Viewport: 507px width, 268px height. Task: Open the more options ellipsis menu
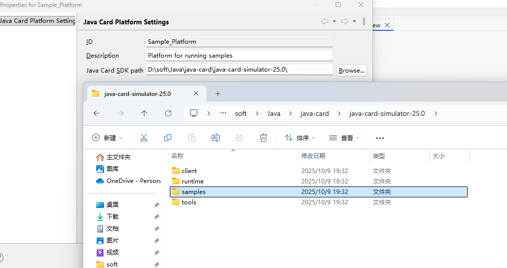[380, 138]
